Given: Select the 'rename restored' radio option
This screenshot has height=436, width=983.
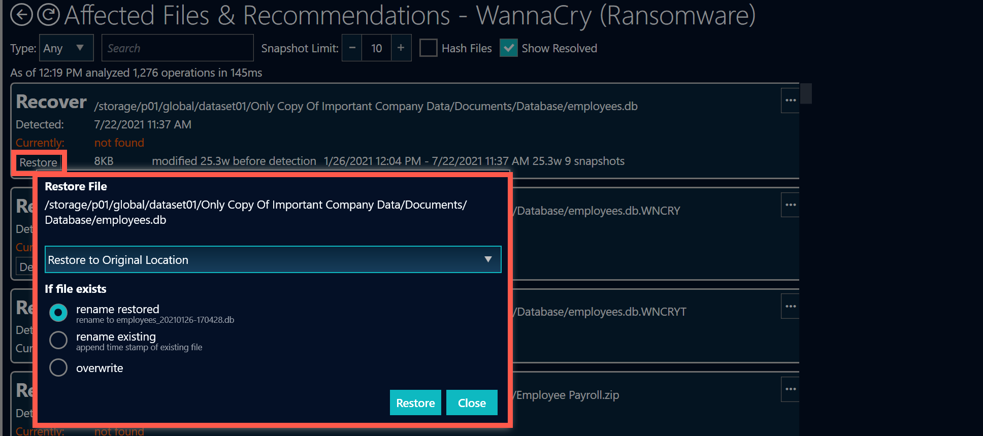Looking at the screenshot, I should pyautogui.click(x=58, y=313).
